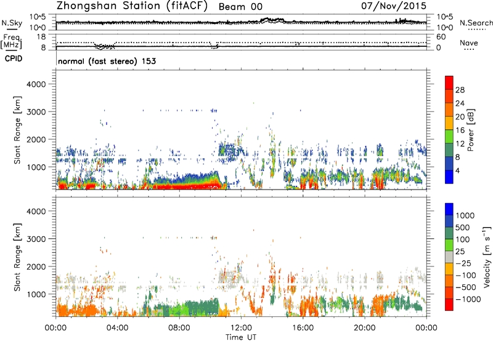Click the "16:00" time tick label
This screenshot has height=341, width=493.
point(303,328)
